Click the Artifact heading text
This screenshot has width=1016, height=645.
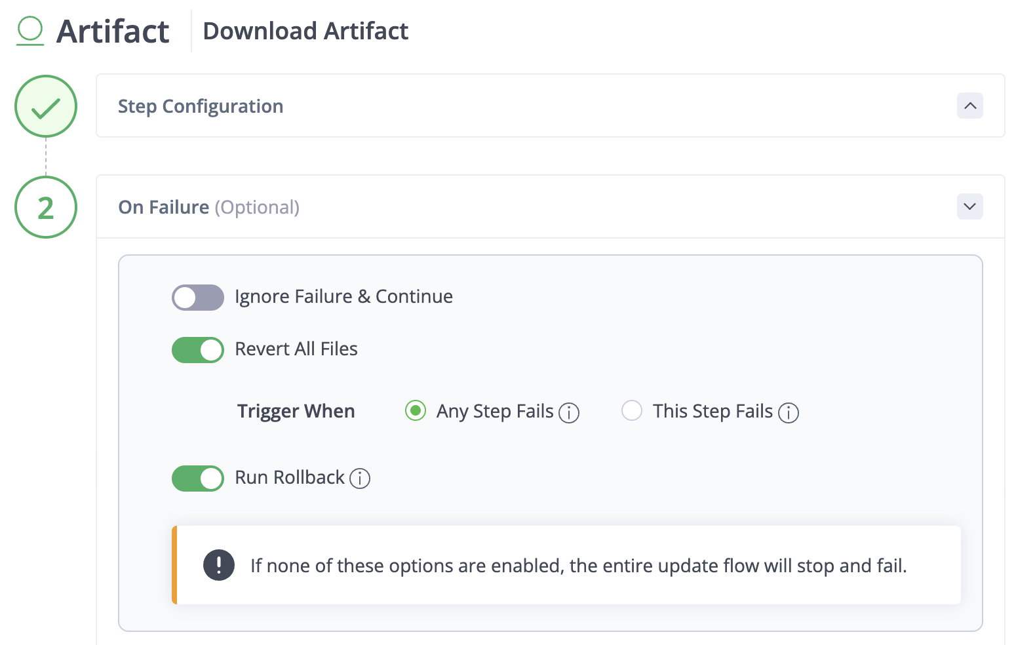pos(113,31)
